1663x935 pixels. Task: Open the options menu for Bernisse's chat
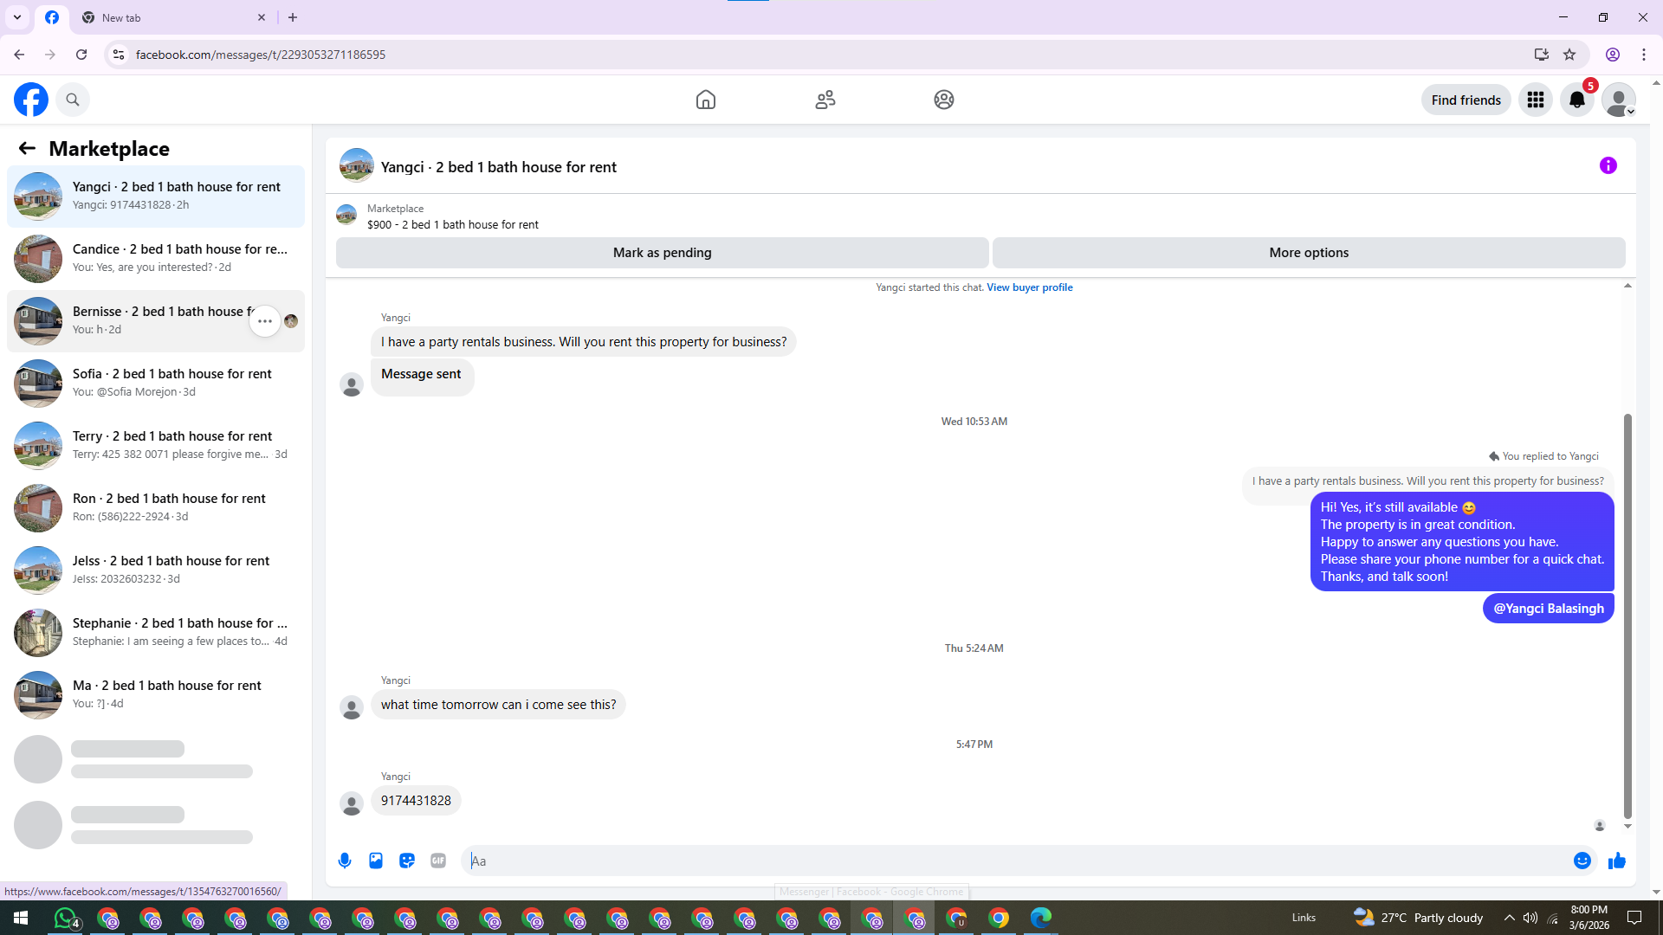click(265, 321)
